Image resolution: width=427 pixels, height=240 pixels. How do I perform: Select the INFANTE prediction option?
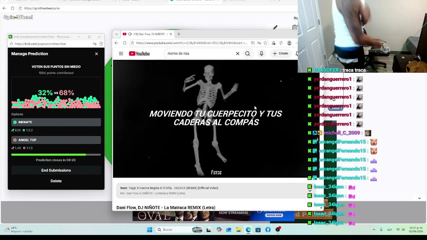56,122
